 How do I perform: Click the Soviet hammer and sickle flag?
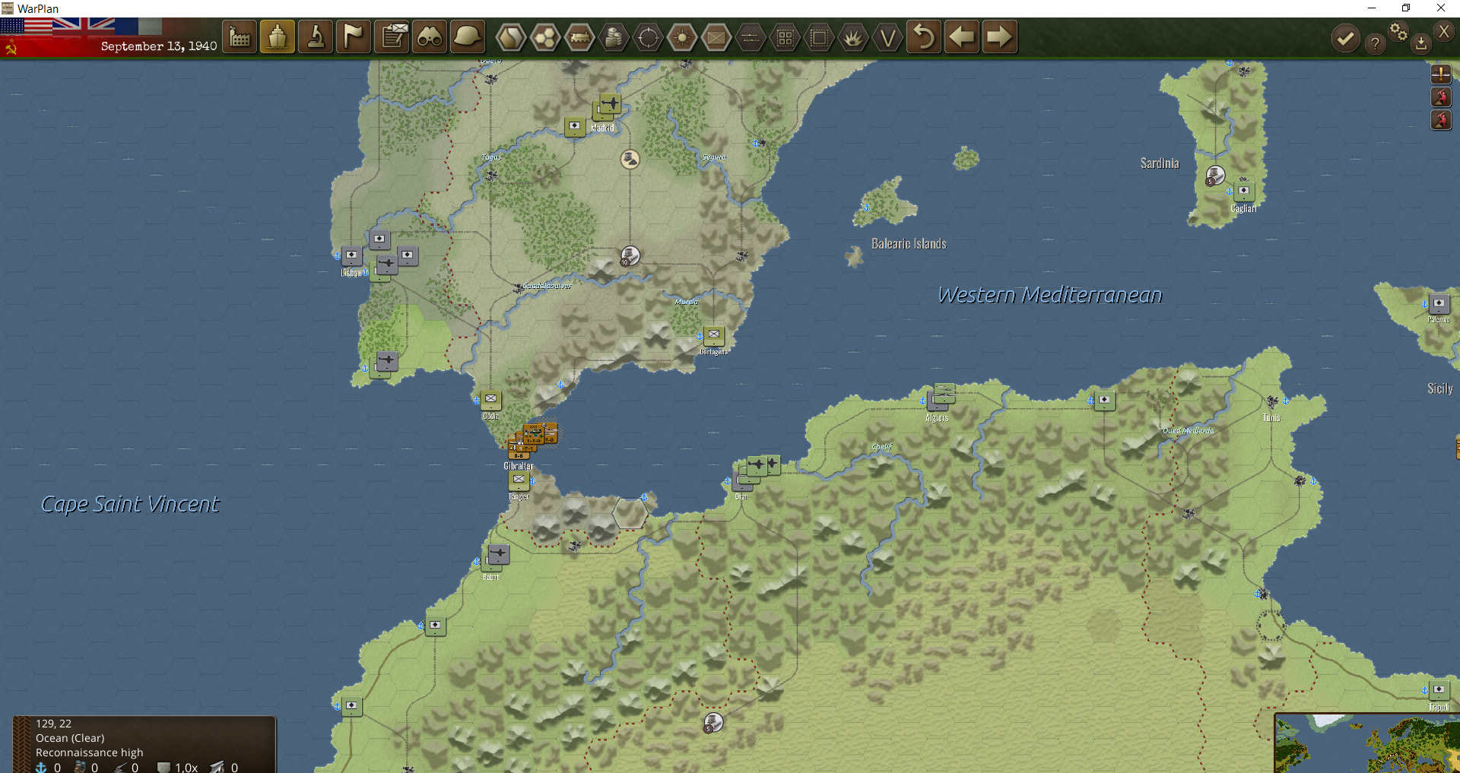coord(11,49)
